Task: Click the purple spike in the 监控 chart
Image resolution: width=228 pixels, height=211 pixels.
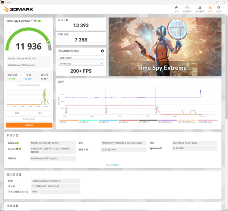Action: pos(200,94)
